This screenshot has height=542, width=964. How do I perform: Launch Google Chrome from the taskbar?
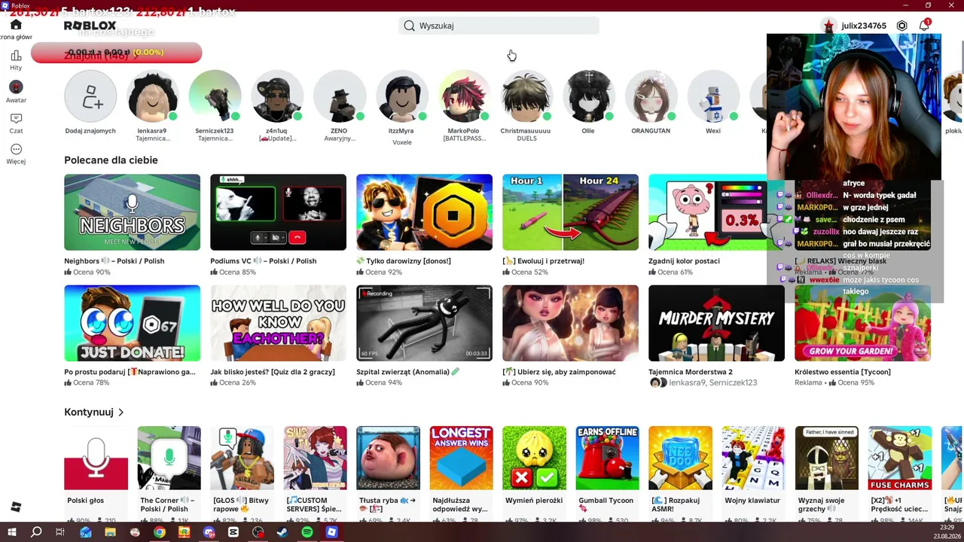point(160,532)
